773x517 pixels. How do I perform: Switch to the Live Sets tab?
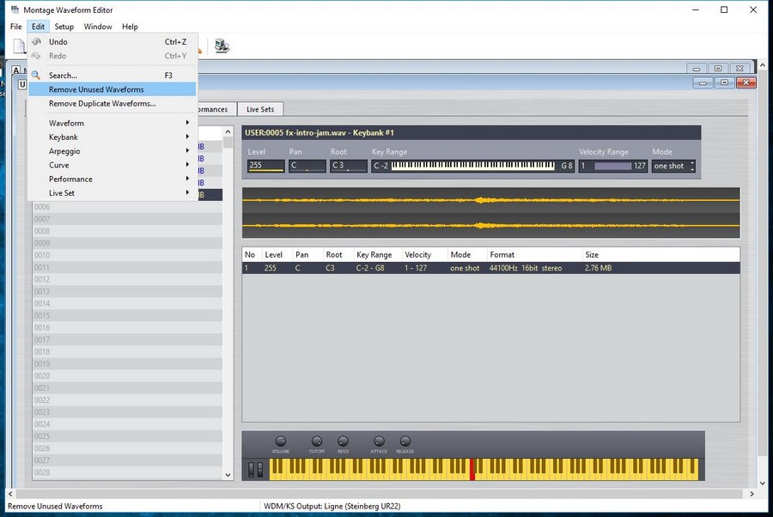tap(260, 109)
